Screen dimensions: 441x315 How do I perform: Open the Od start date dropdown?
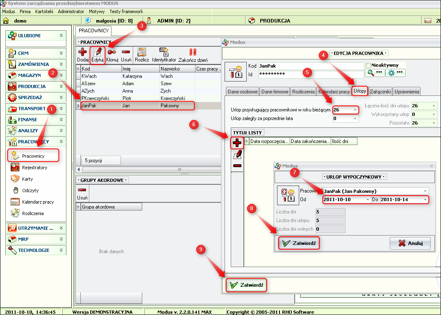point(368,199)
